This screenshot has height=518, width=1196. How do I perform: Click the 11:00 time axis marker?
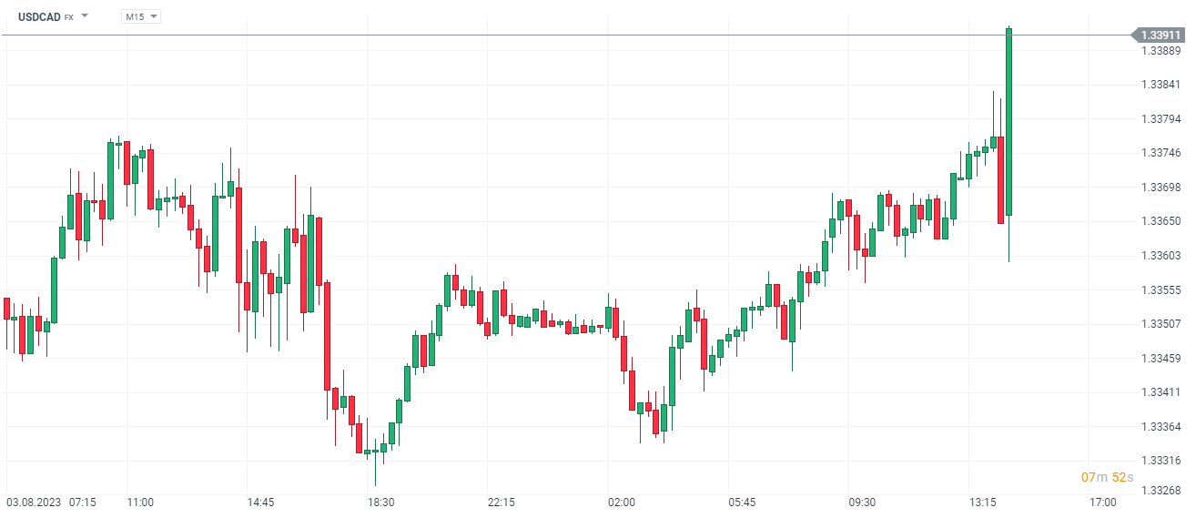(x=140, y=503)
